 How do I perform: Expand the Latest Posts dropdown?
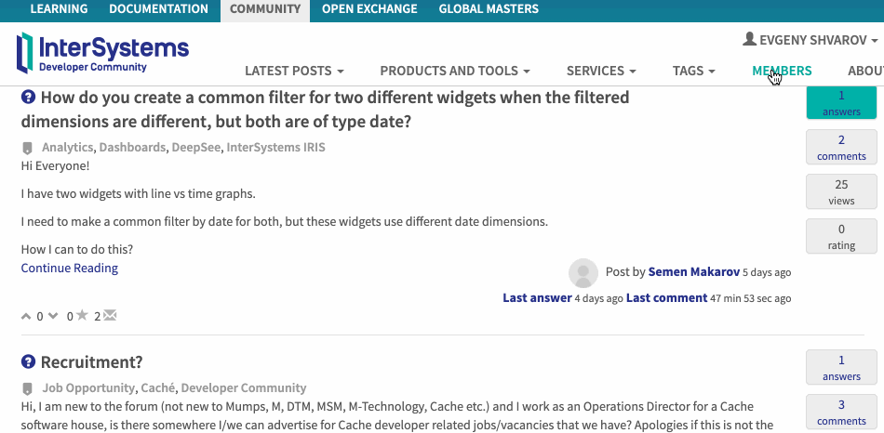pos(294,71)
